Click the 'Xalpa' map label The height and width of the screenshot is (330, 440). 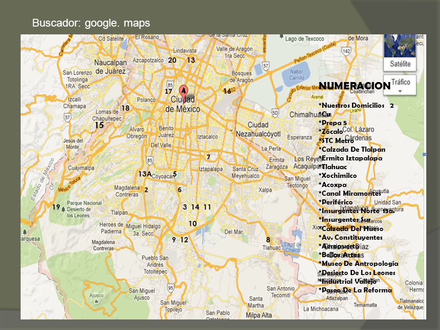[265, 190]
